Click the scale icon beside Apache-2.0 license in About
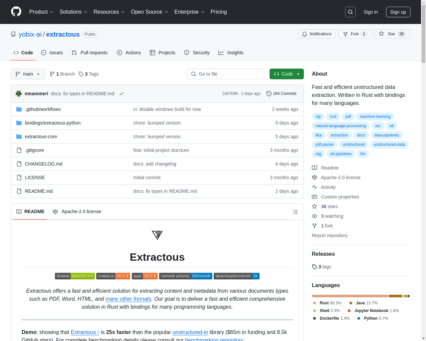Screen dimensions: 426x341 [315, 177]
